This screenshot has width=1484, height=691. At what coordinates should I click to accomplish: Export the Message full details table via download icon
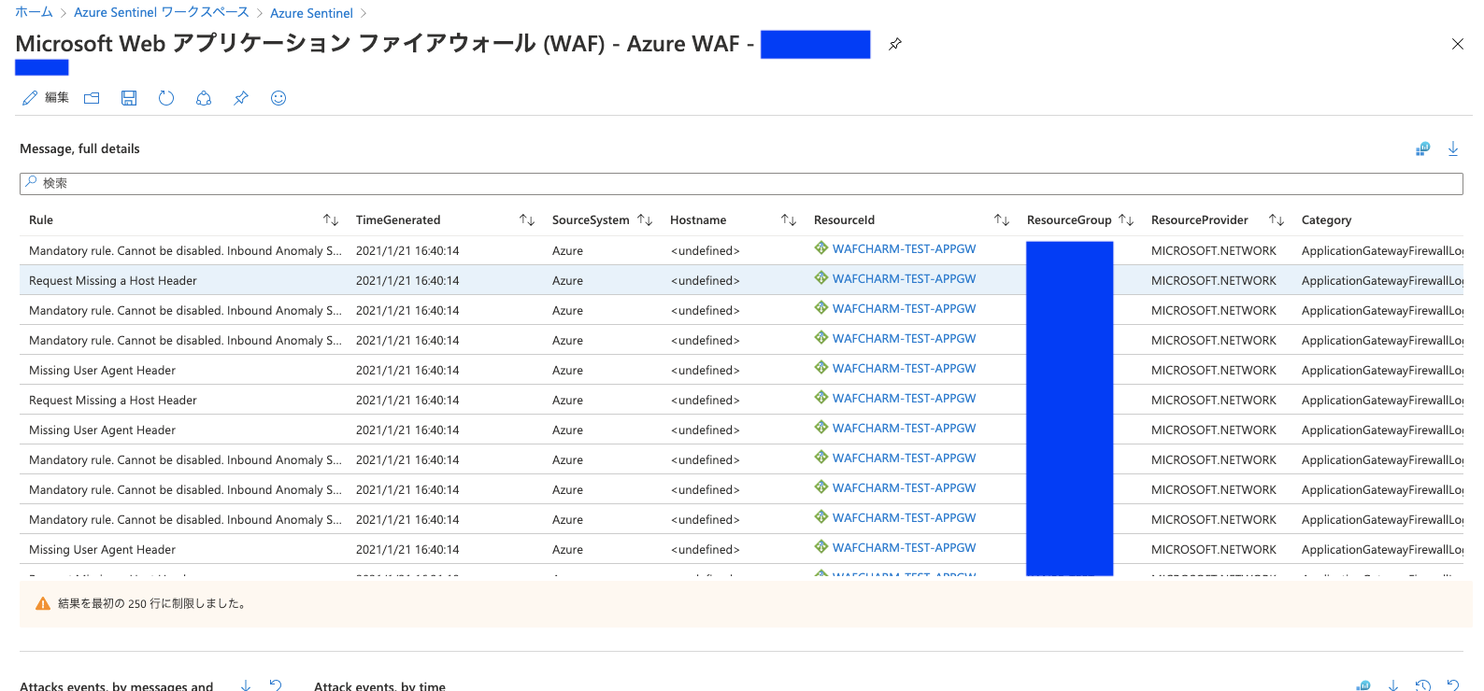(1453, 148)
